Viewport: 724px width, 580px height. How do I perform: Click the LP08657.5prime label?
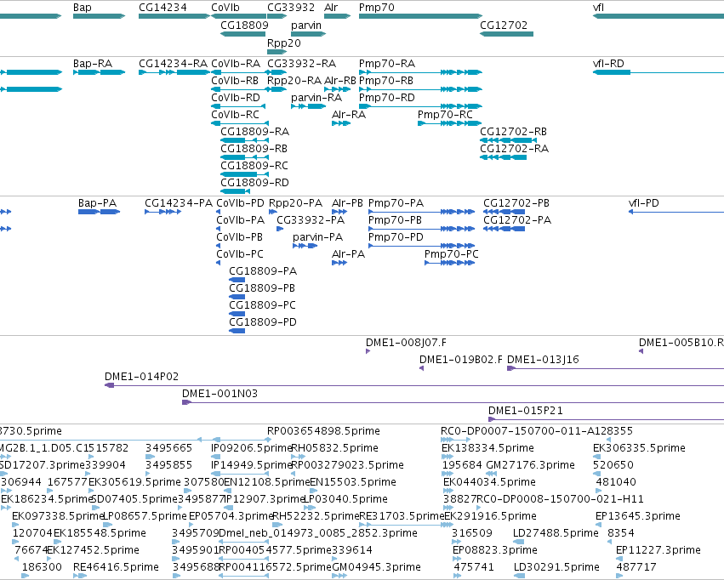145,516
